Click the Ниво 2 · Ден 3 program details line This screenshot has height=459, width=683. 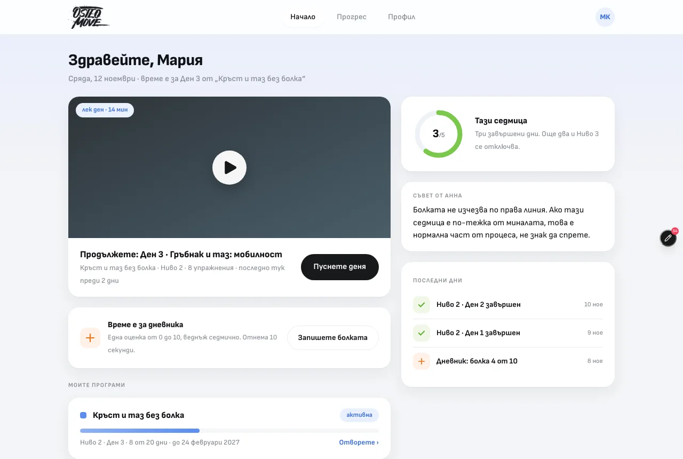(x=160, y=442)
